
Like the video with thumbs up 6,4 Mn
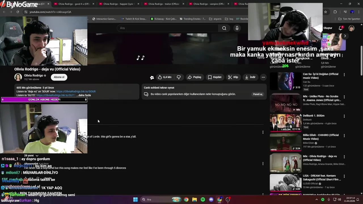[x=164, y=77]
